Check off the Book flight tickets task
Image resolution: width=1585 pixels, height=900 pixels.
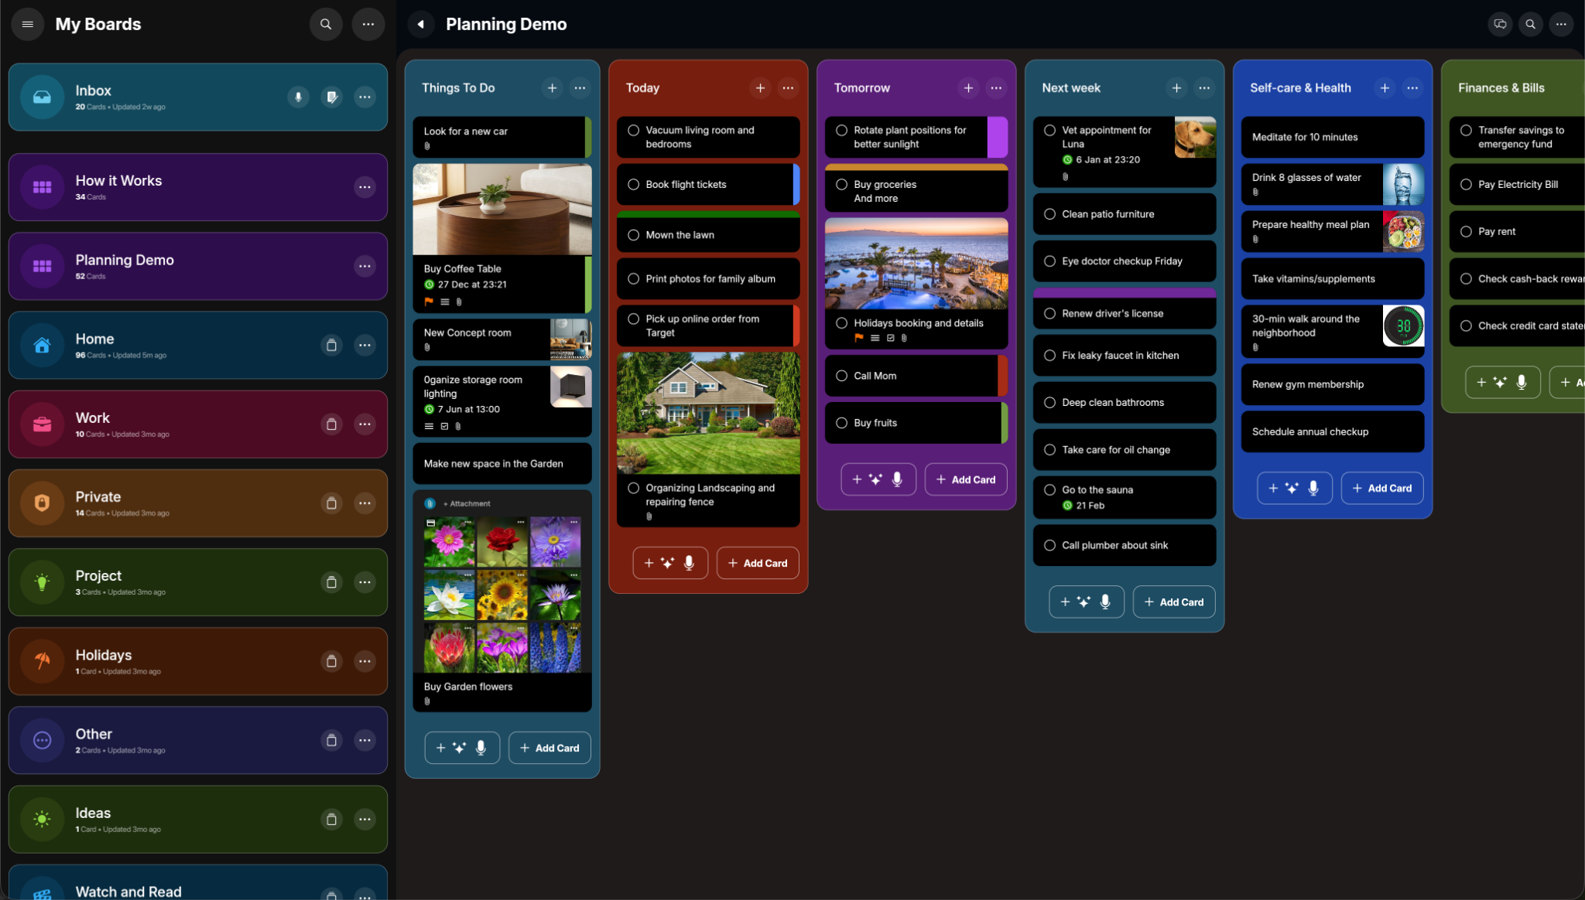point(633,184)
